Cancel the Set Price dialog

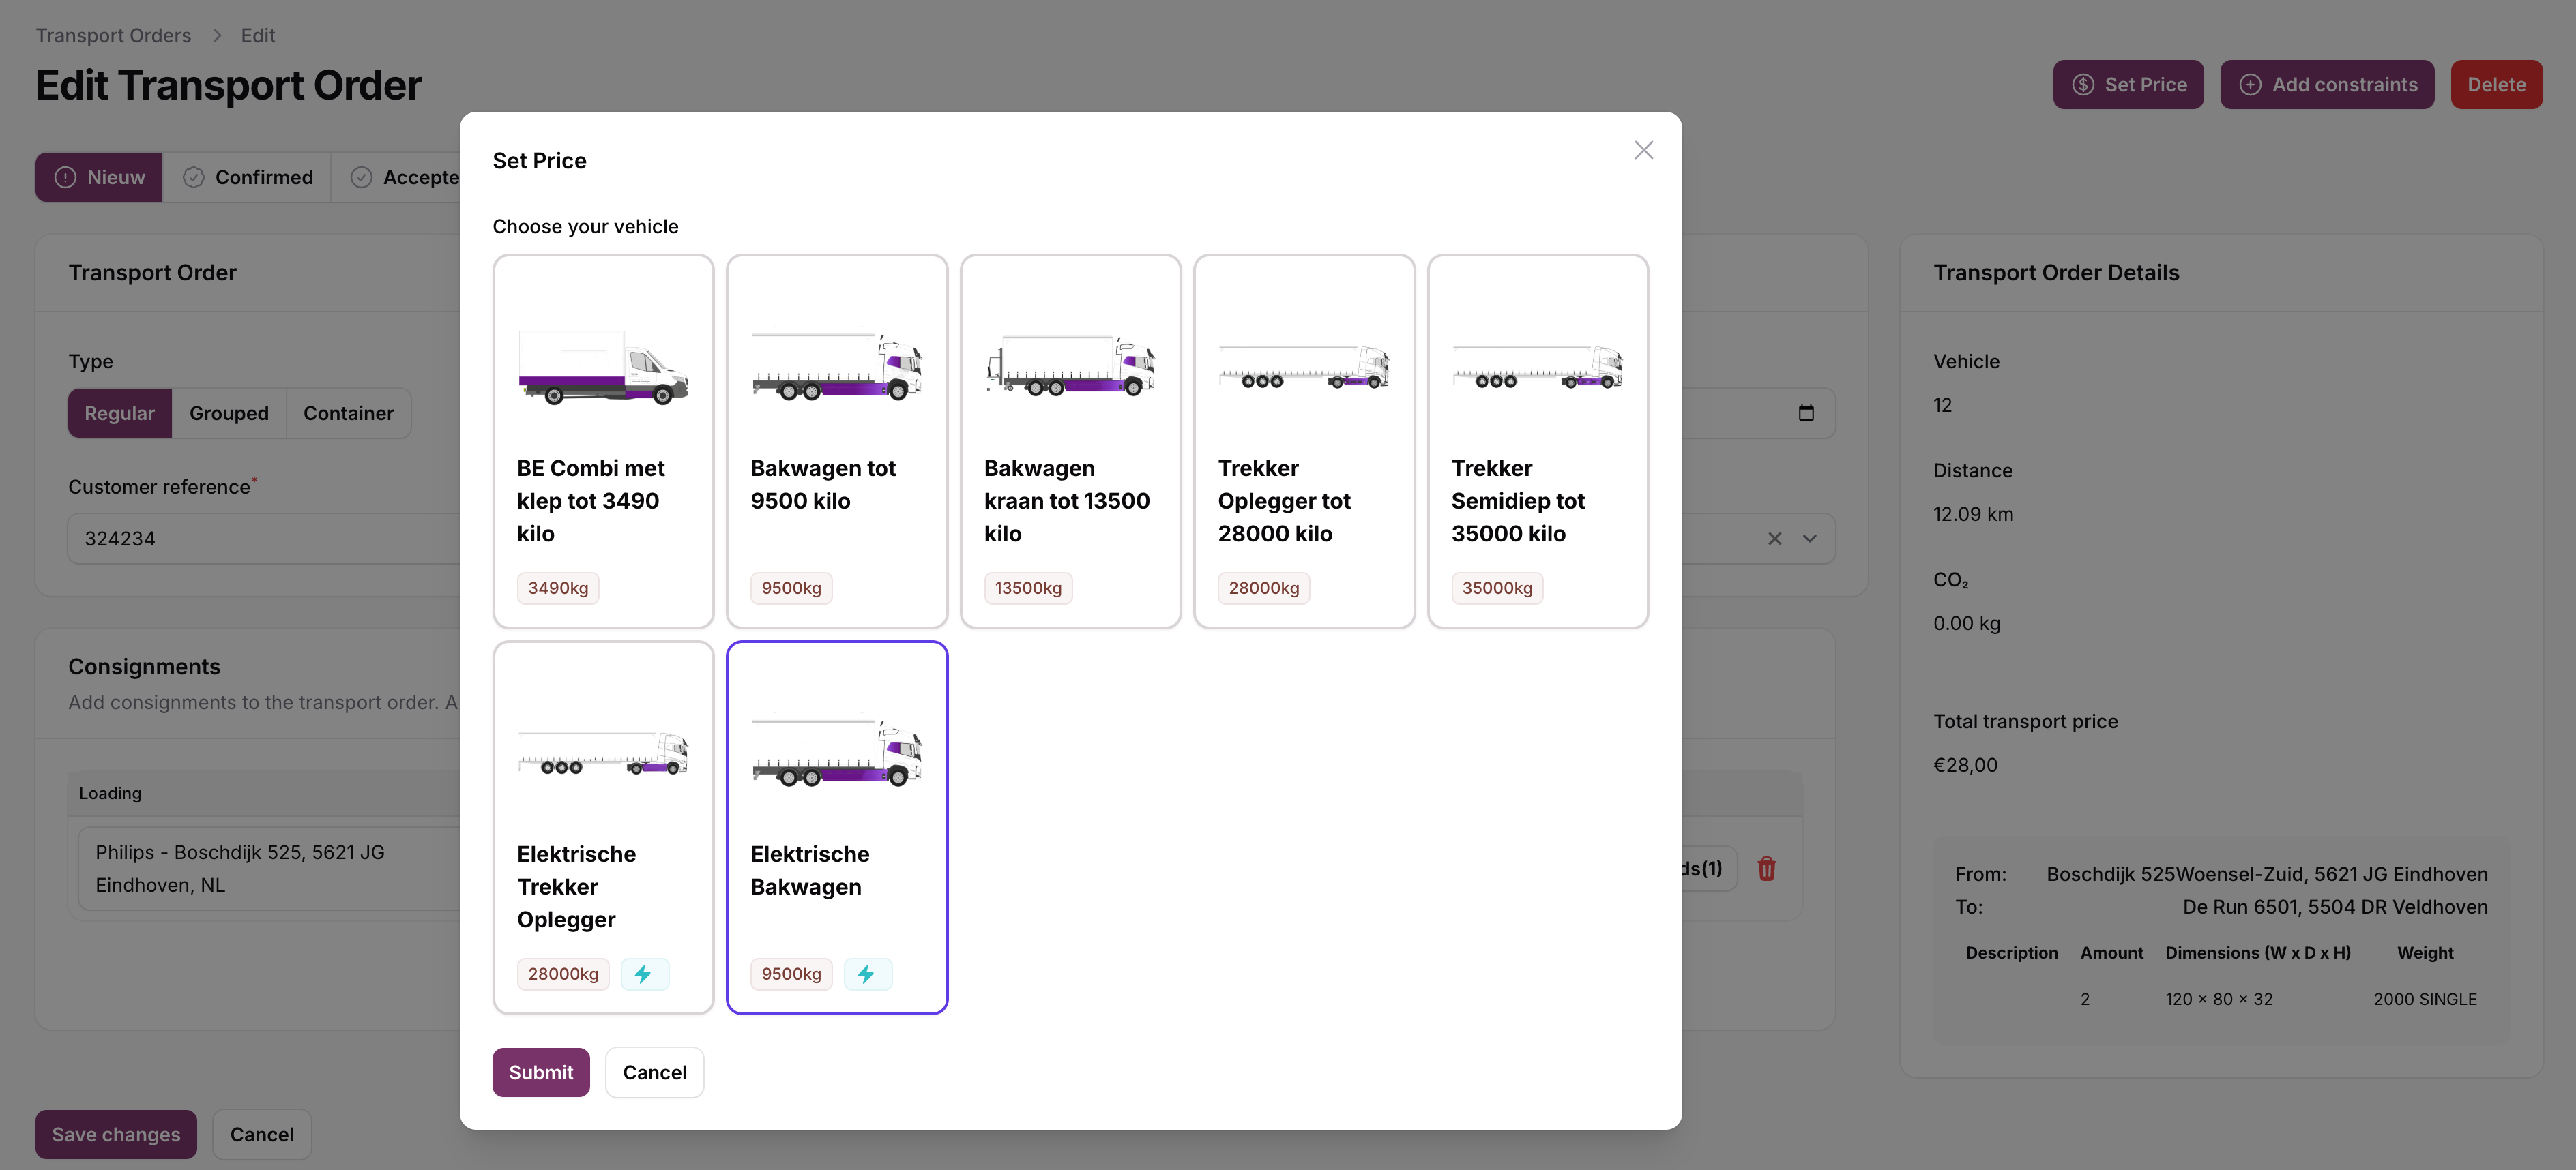(x=654, y=1072)
